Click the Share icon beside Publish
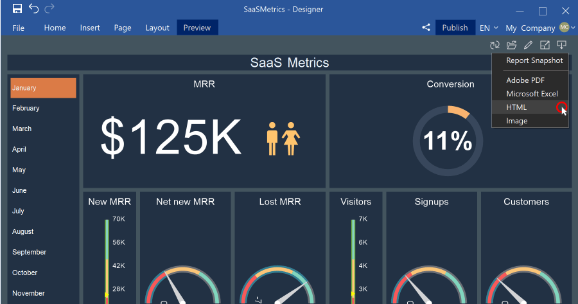The width and height of the screenshot is (578, 304). coord(426,28)
